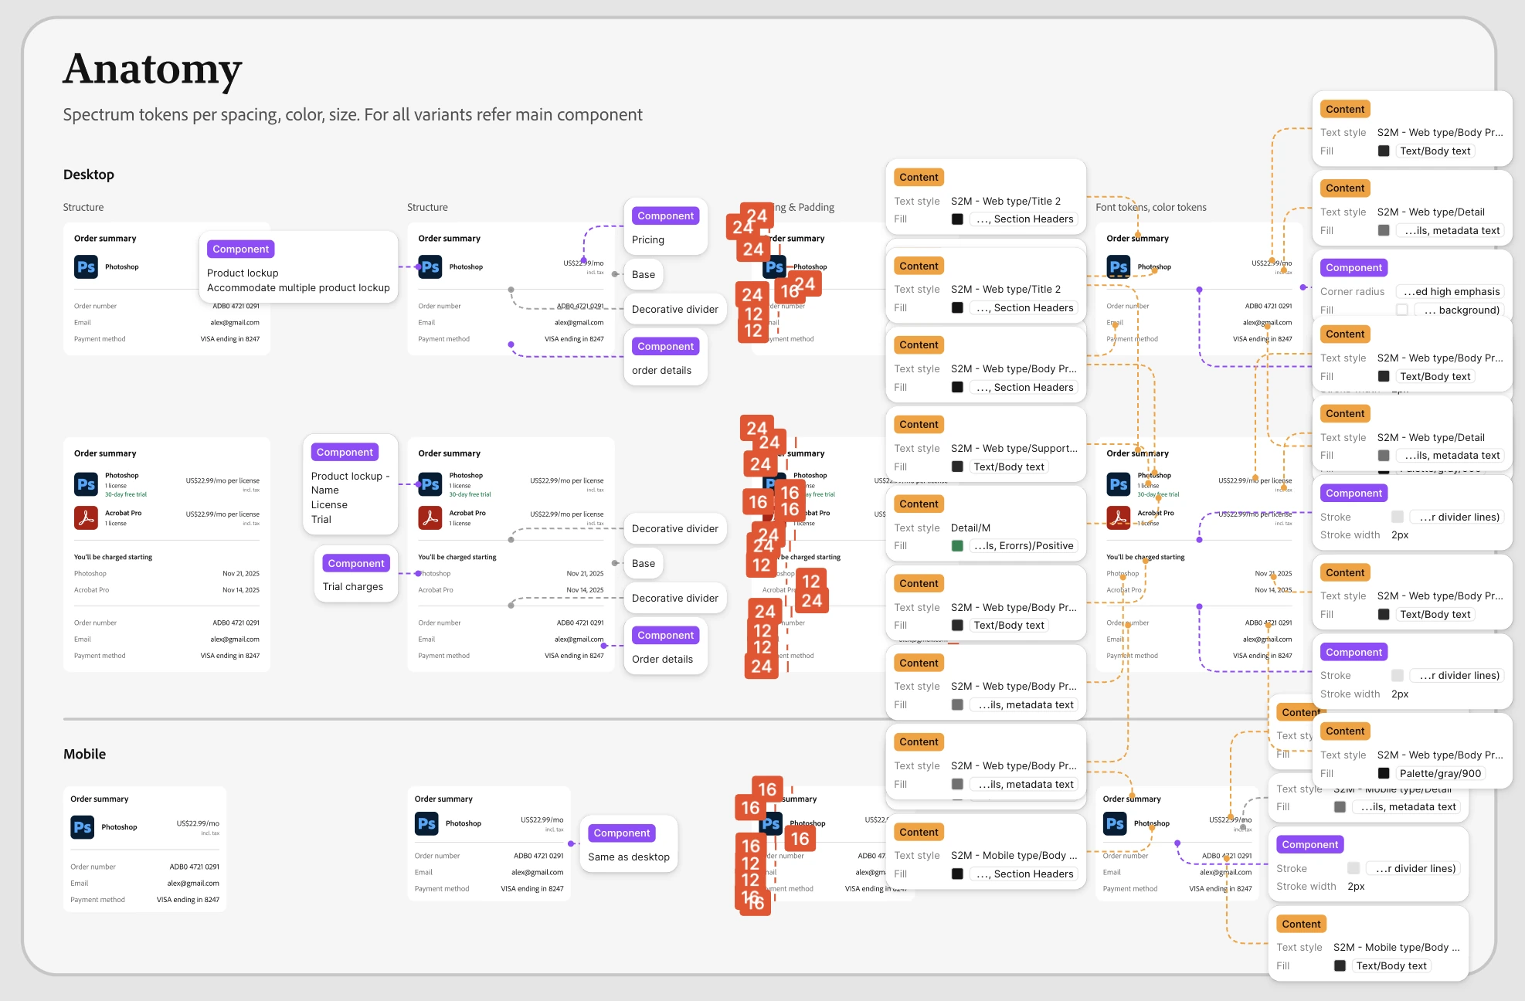
Task: Click Component tag above lowercase 'order details'
Action: (665, 347)
